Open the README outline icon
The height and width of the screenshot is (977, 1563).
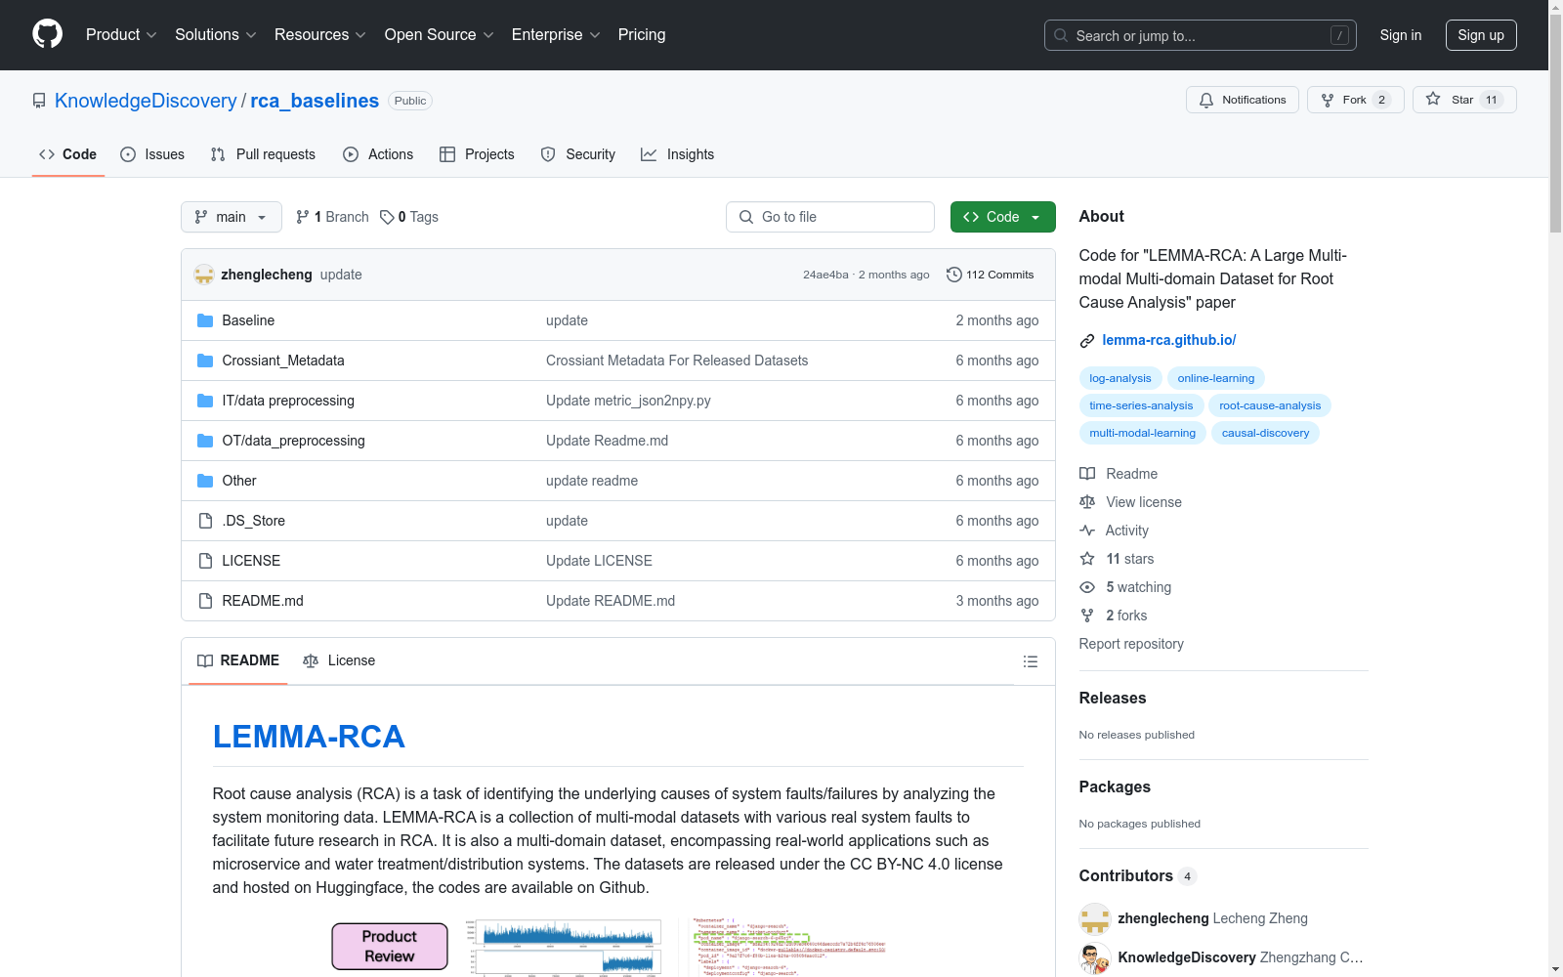[x=1030, y=661]
